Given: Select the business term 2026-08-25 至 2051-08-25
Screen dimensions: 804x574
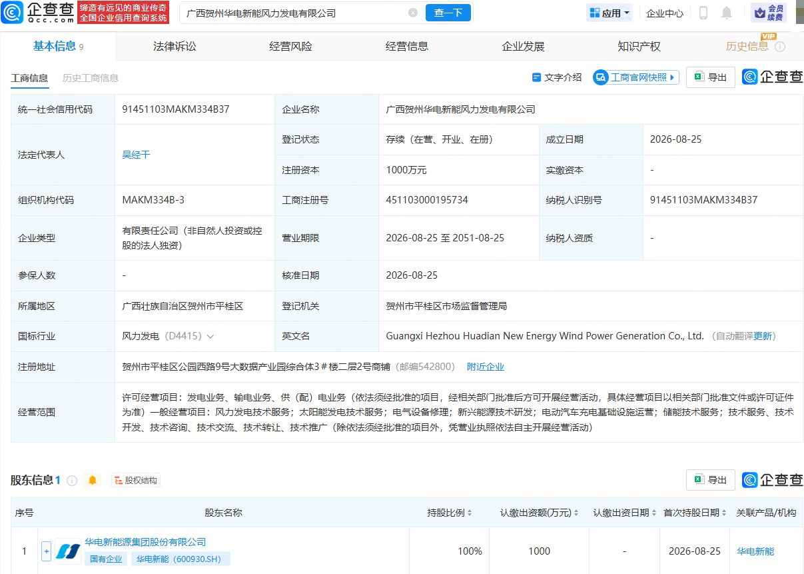Looking at the screenshot, I should point(445,238).
